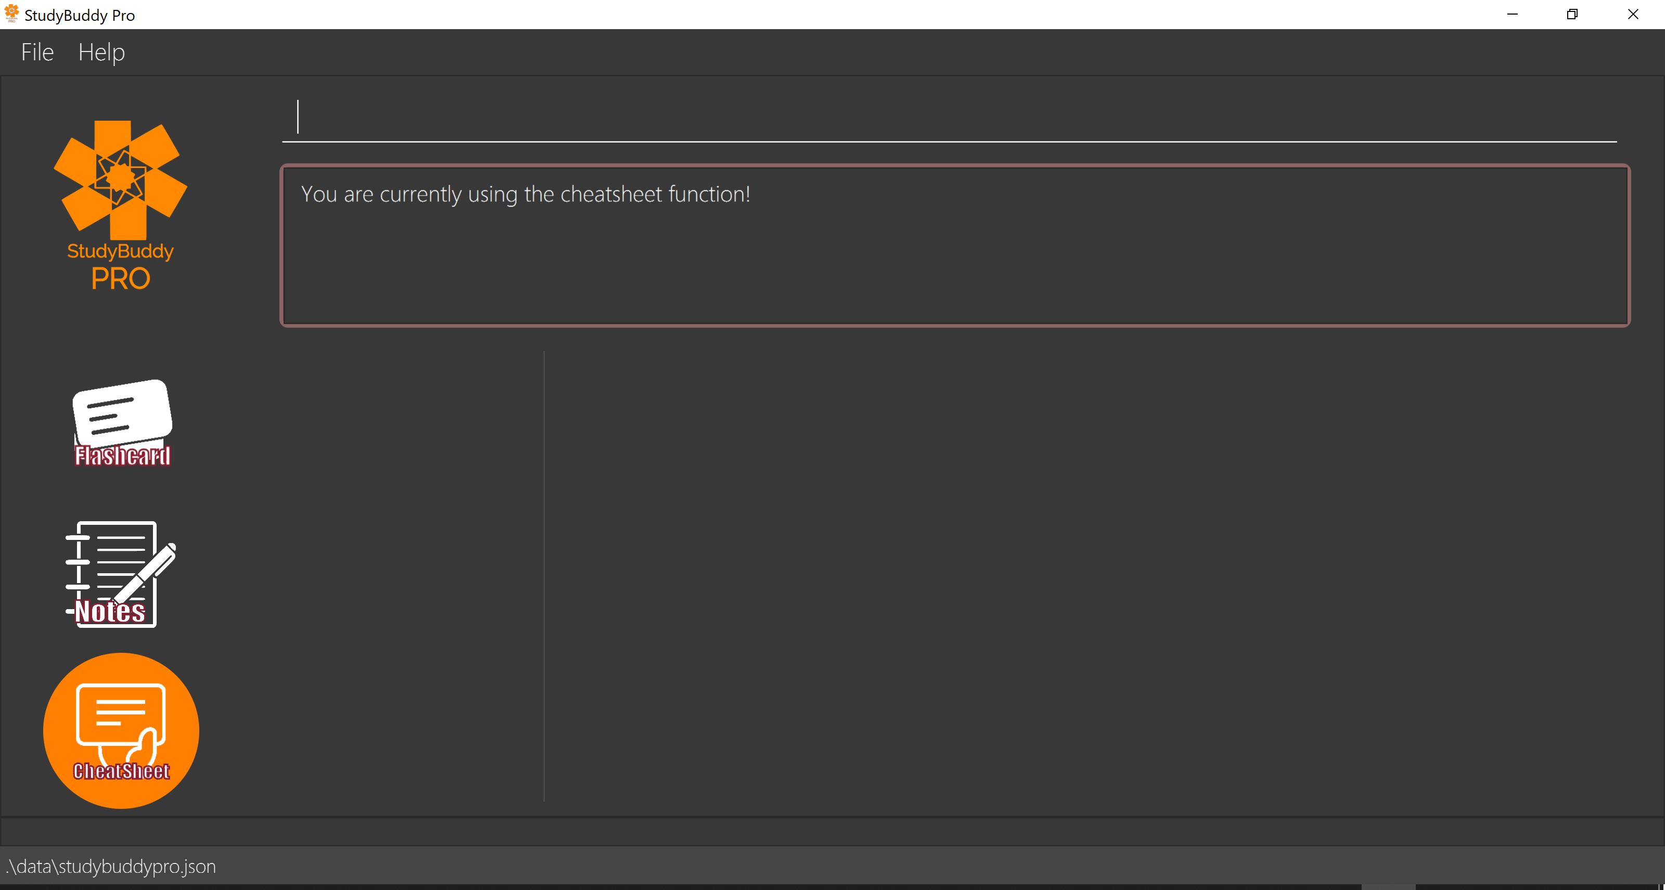This screenshot has height=890, width=1665.
Task: Click the cheatsheet function result message box
Action: point(955,246)
